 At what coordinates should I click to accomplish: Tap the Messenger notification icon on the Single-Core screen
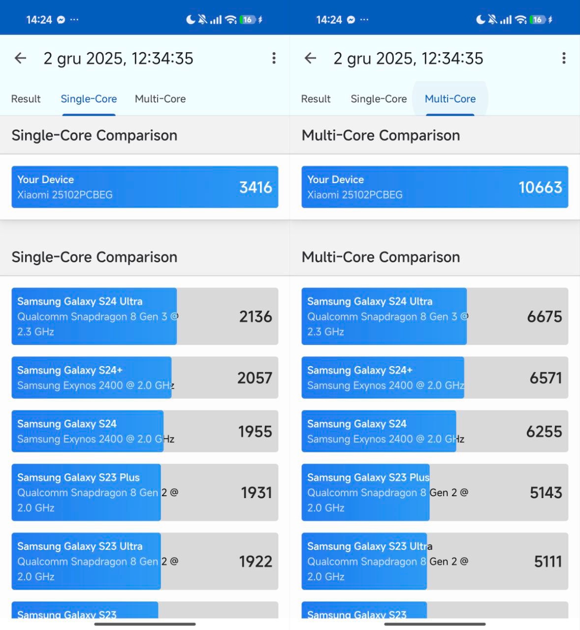(61, 20)
